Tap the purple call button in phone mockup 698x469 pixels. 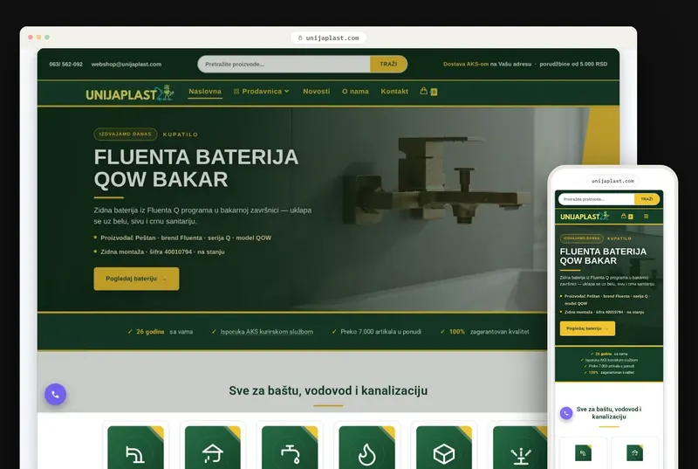pyautogui.click(x=566, y=413)
